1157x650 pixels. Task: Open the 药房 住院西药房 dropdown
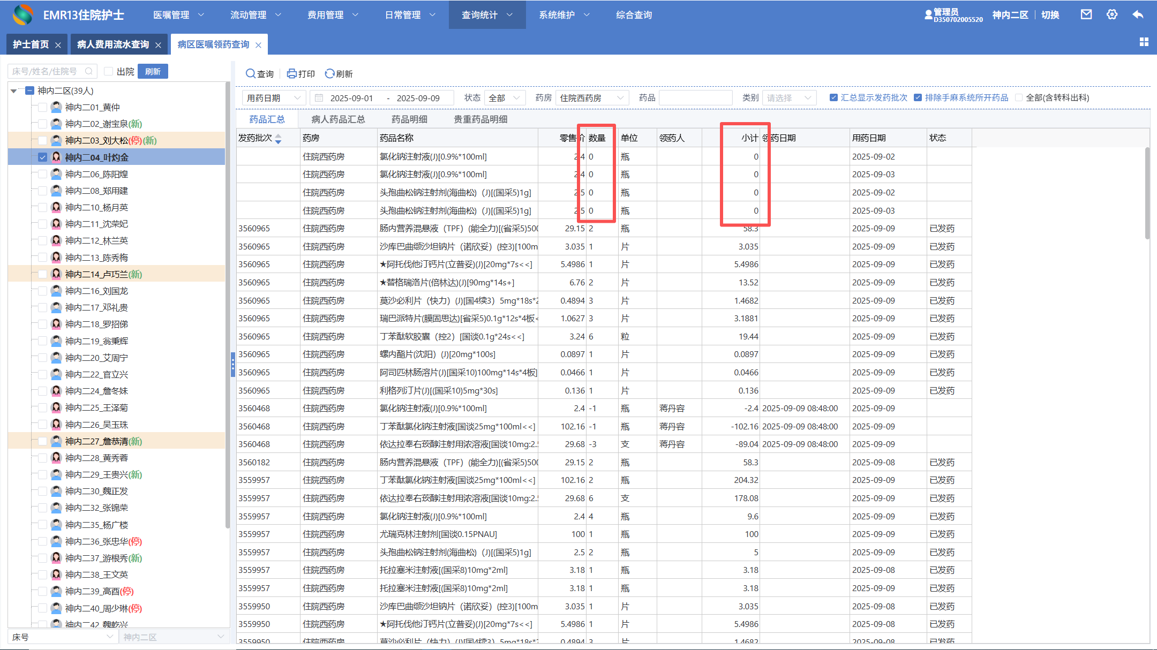591,98
